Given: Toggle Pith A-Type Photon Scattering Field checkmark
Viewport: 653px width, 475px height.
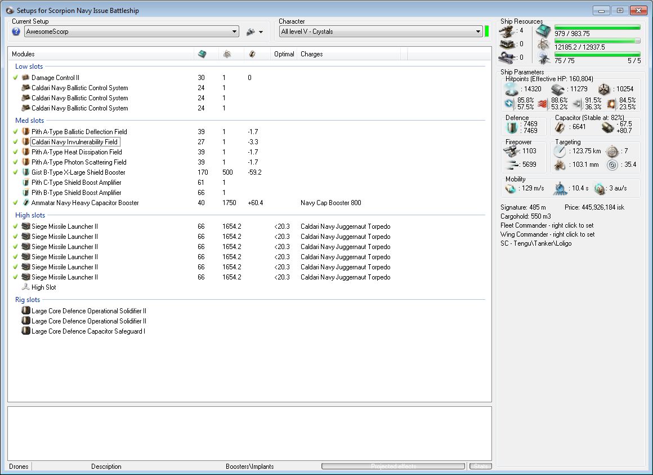Looking at the screenshot, I should pyautogui.click(x=16, y=162).
